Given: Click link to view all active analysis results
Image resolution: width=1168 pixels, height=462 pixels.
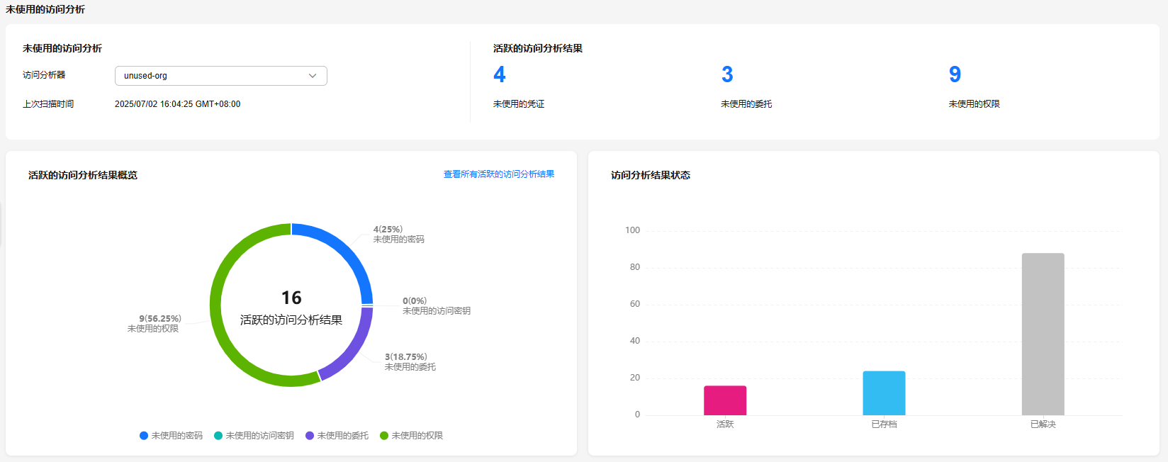Looking at the screenshot, I should [499, 174].
